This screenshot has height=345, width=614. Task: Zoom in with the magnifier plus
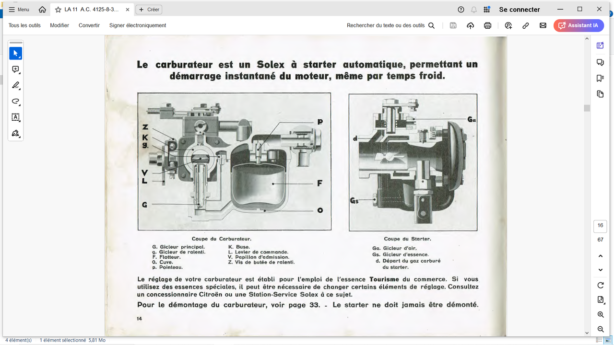600,315
